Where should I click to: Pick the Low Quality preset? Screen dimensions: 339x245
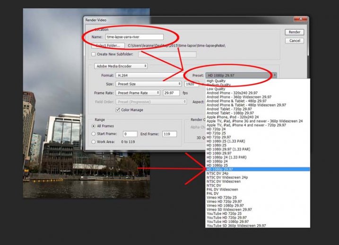tap(217, 89)
